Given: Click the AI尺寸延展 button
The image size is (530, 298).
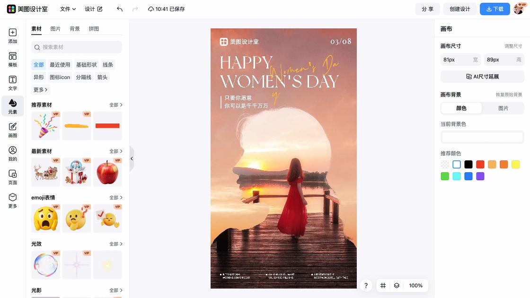Looking at the screenshot, I should tap(482, 76).
